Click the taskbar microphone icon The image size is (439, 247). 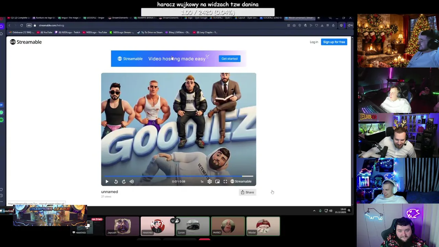pyautogui.click(x=320, y=211)
